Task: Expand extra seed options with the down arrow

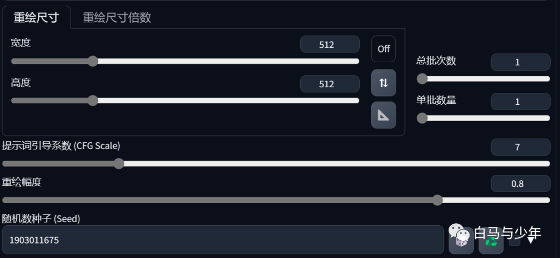Action: (531, 240)
